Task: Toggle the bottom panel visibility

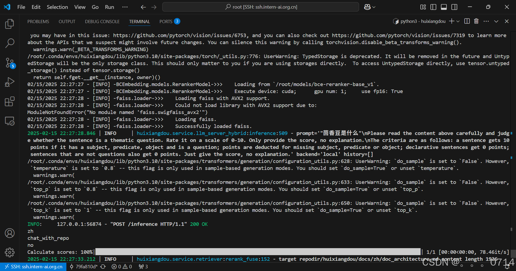Action: [x=444, y=7]
